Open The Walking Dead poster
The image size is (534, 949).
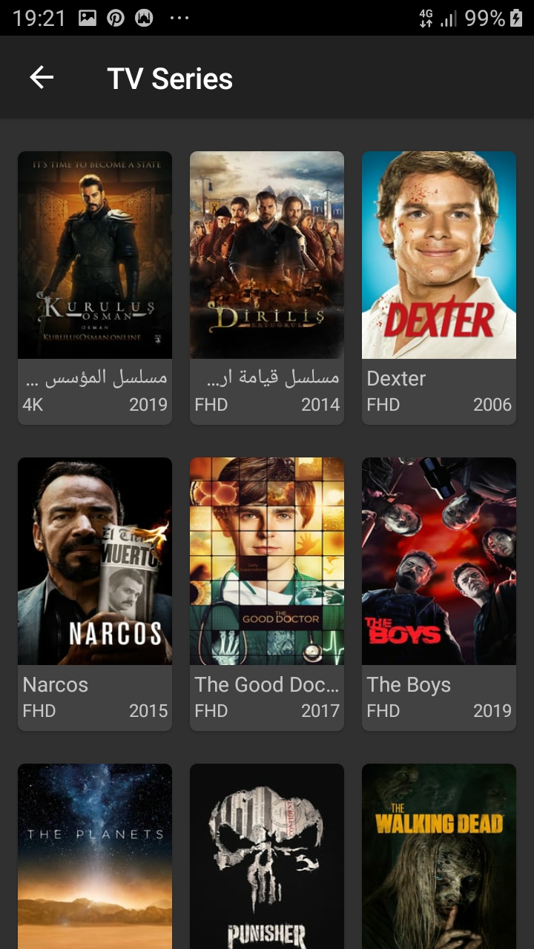(439, 856)
